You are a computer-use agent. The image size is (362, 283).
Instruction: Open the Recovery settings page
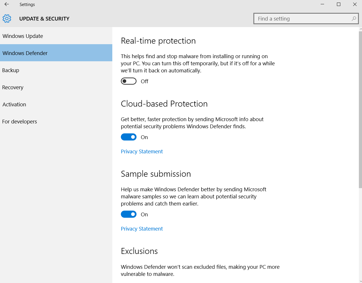coord(13,87)
